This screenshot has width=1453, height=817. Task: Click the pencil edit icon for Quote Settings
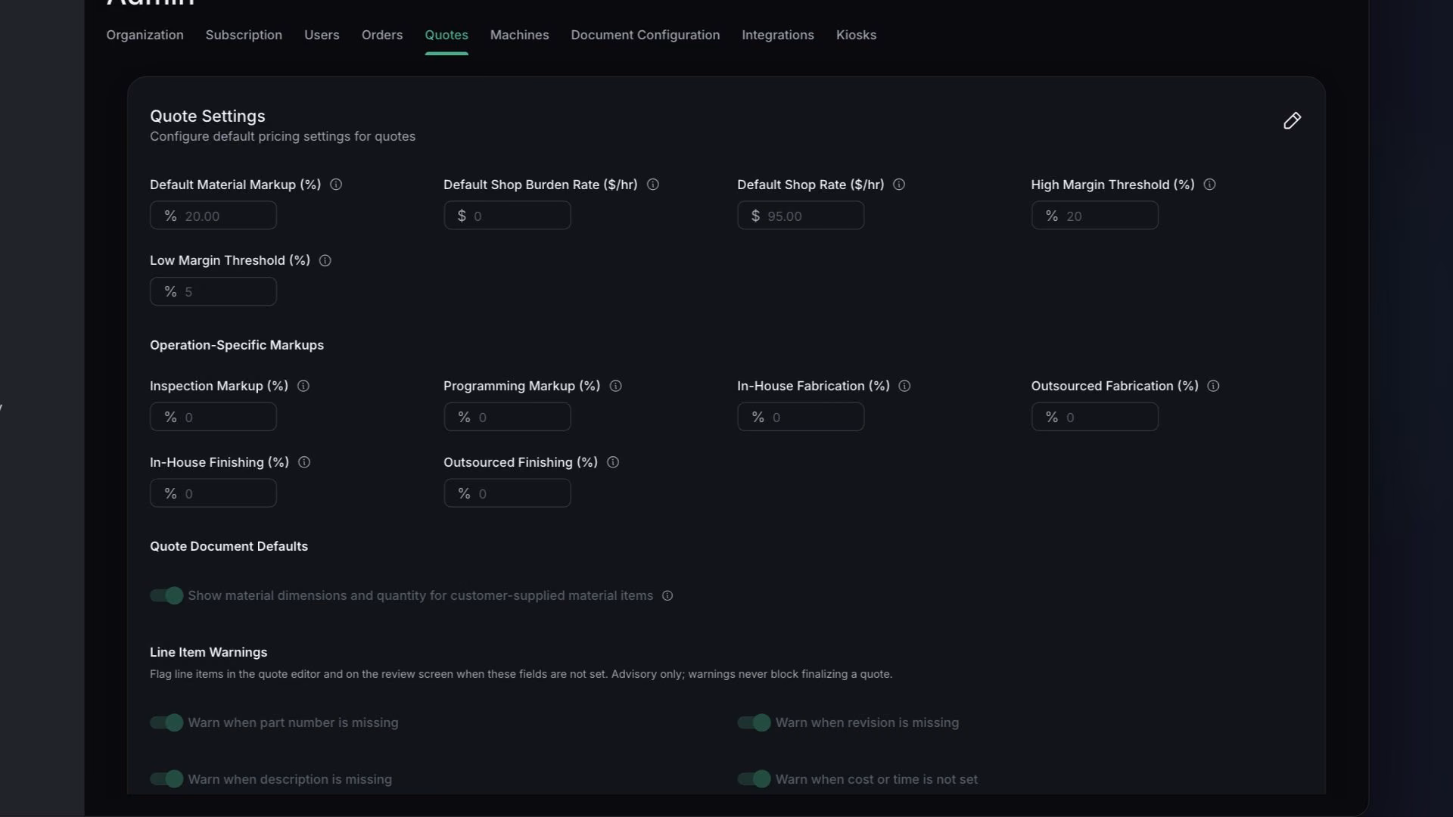click(1292, 121)
